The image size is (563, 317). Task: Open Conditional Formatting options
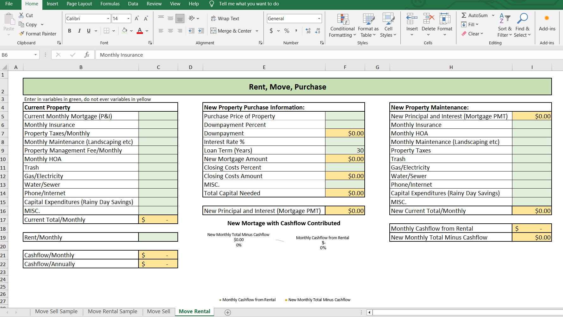click(x=342, y=25)
